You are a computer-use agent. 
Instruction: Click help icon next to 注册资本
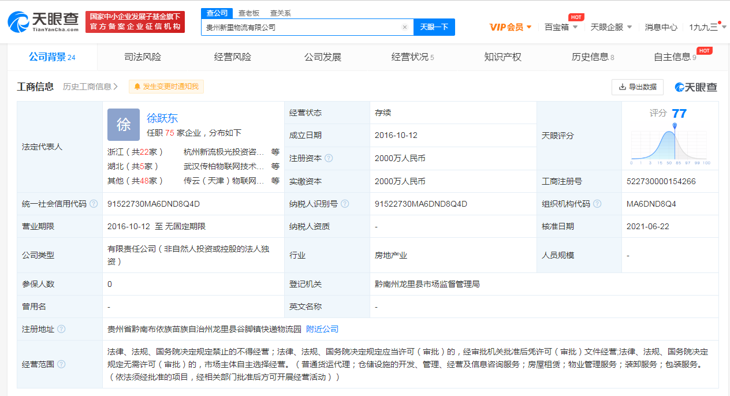329,158
